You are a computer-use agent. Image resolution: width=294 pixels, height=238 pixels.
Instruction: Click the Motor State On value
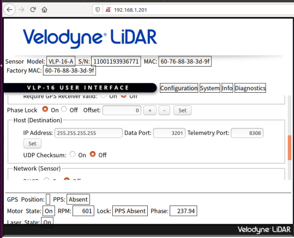[49, 211]
